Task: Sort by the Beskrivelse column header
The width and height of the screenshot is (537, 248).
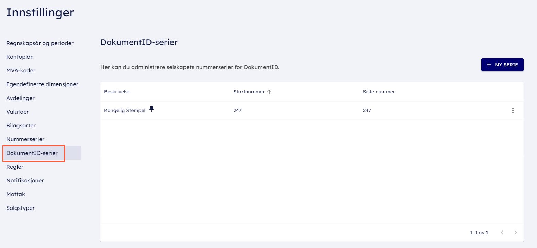Action: [117, 92]
